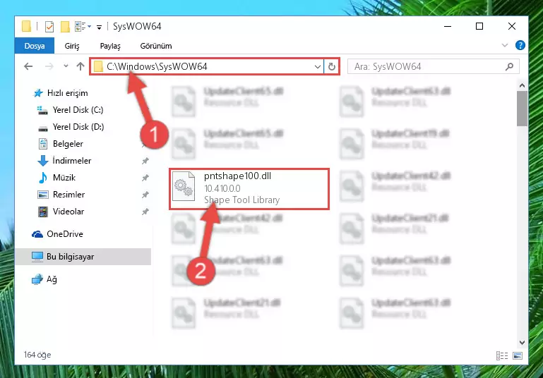
Task: Expand the address bar history dropdown
Action: tap(318, 67)
